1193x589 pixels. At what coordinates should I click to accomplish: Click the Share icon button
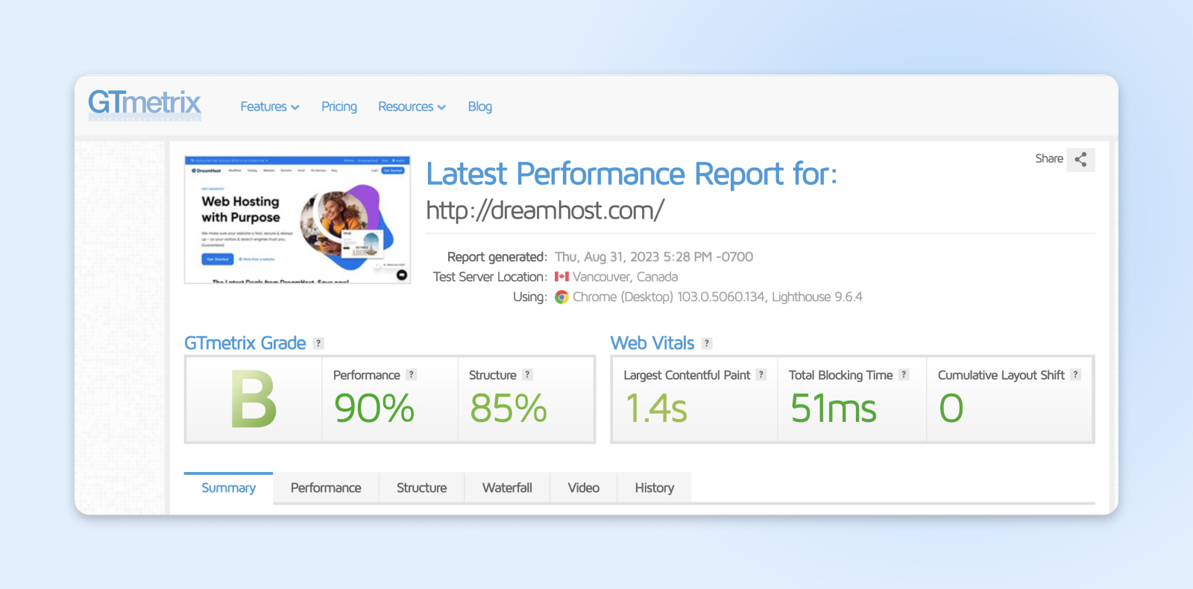pos(1080,160)
